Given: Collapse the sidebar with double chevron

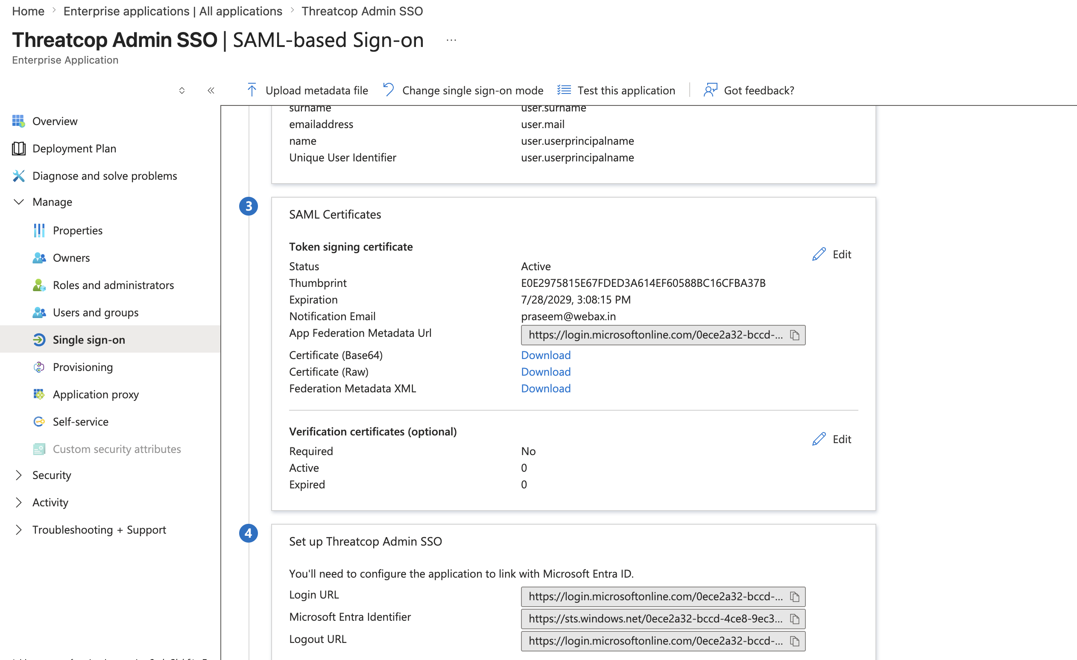Looking at the screenshot, I should (x=211, y=91).
